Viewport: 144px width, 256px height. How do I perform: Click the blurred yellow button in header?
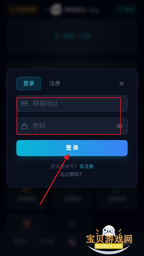(23, 9)
